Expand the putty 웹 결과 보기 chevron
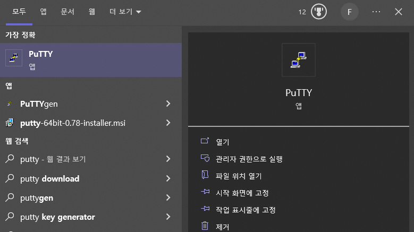This screenshot has height=232, width=414. pos(168,159)
